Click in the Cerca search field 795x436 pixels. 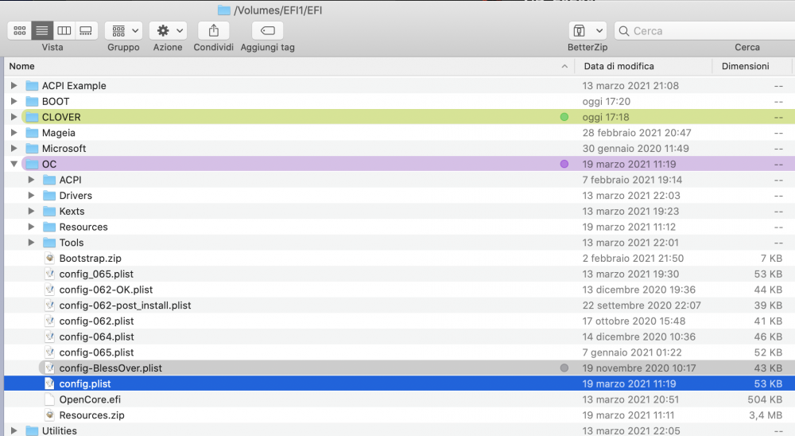704,31
